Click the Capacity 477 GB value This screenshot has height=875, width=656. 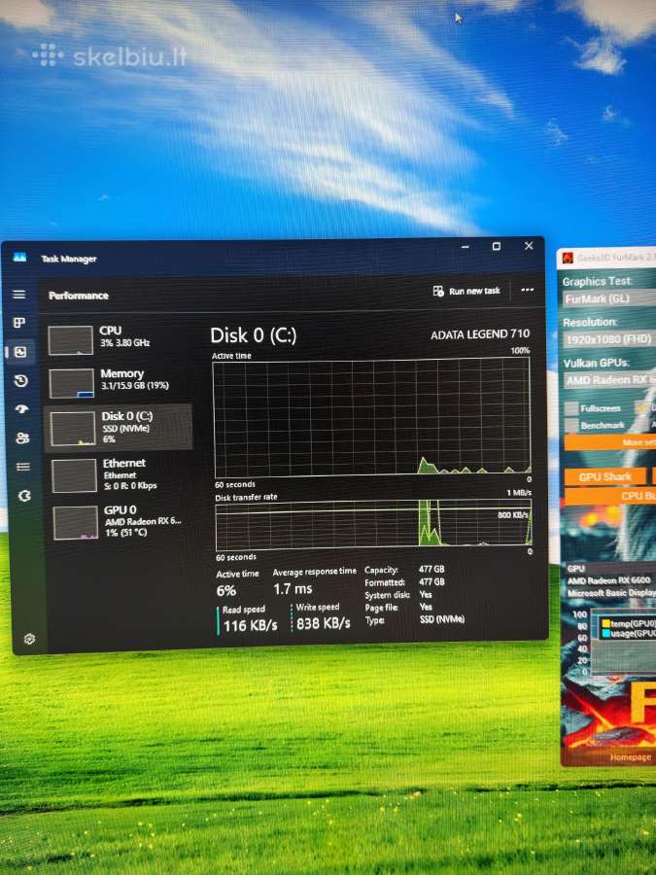tap(432, 569)
